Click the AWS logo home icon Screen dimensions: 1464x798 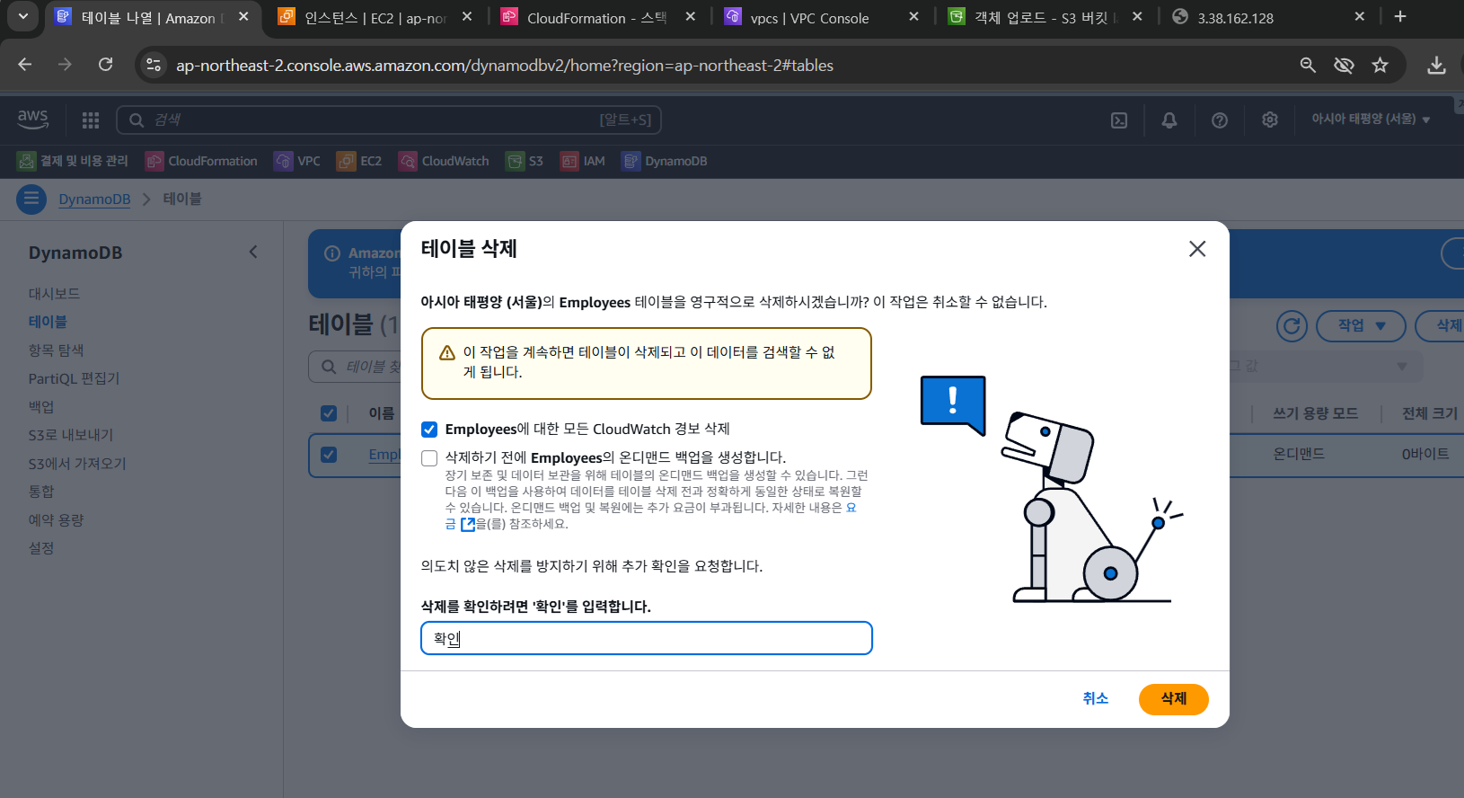[32, 119]
